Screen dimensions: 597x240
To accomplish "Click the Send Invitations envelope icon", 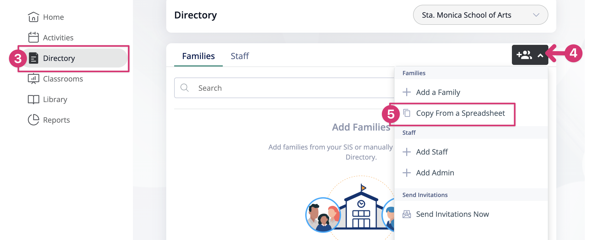I will point(407,214).
